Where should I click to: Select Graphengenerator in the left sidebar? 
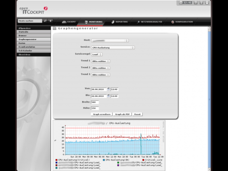coord(34,39)
